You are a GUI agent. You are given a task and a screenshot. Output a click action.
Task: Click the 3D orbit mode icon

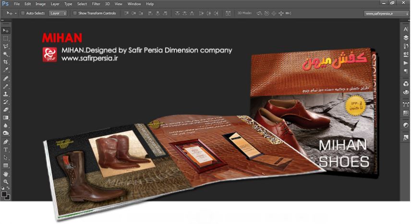(259, 13)
